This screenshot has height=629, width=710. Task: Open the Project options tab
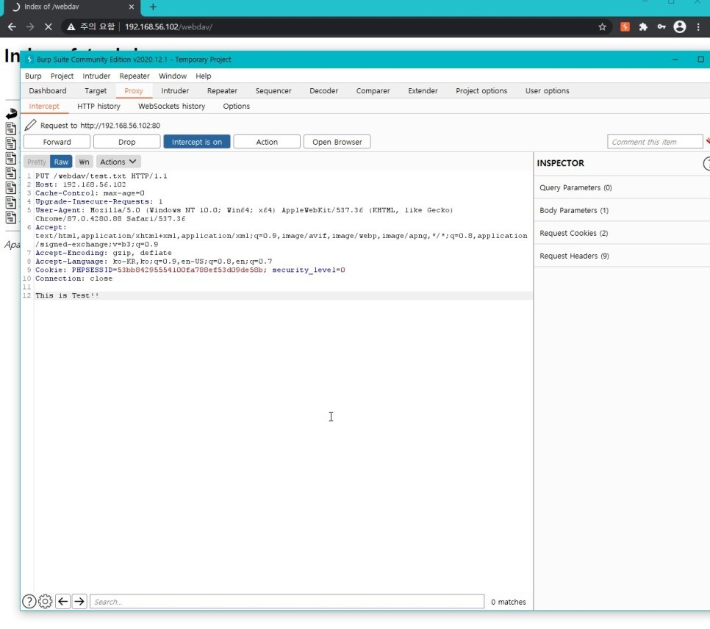(x=481, y=90)
